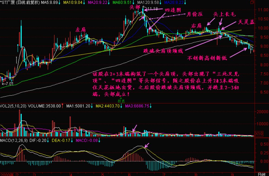Click the magenta MA3:6686.75 volume average label
The width and height of the screenshot is (269, 176).
137,106
